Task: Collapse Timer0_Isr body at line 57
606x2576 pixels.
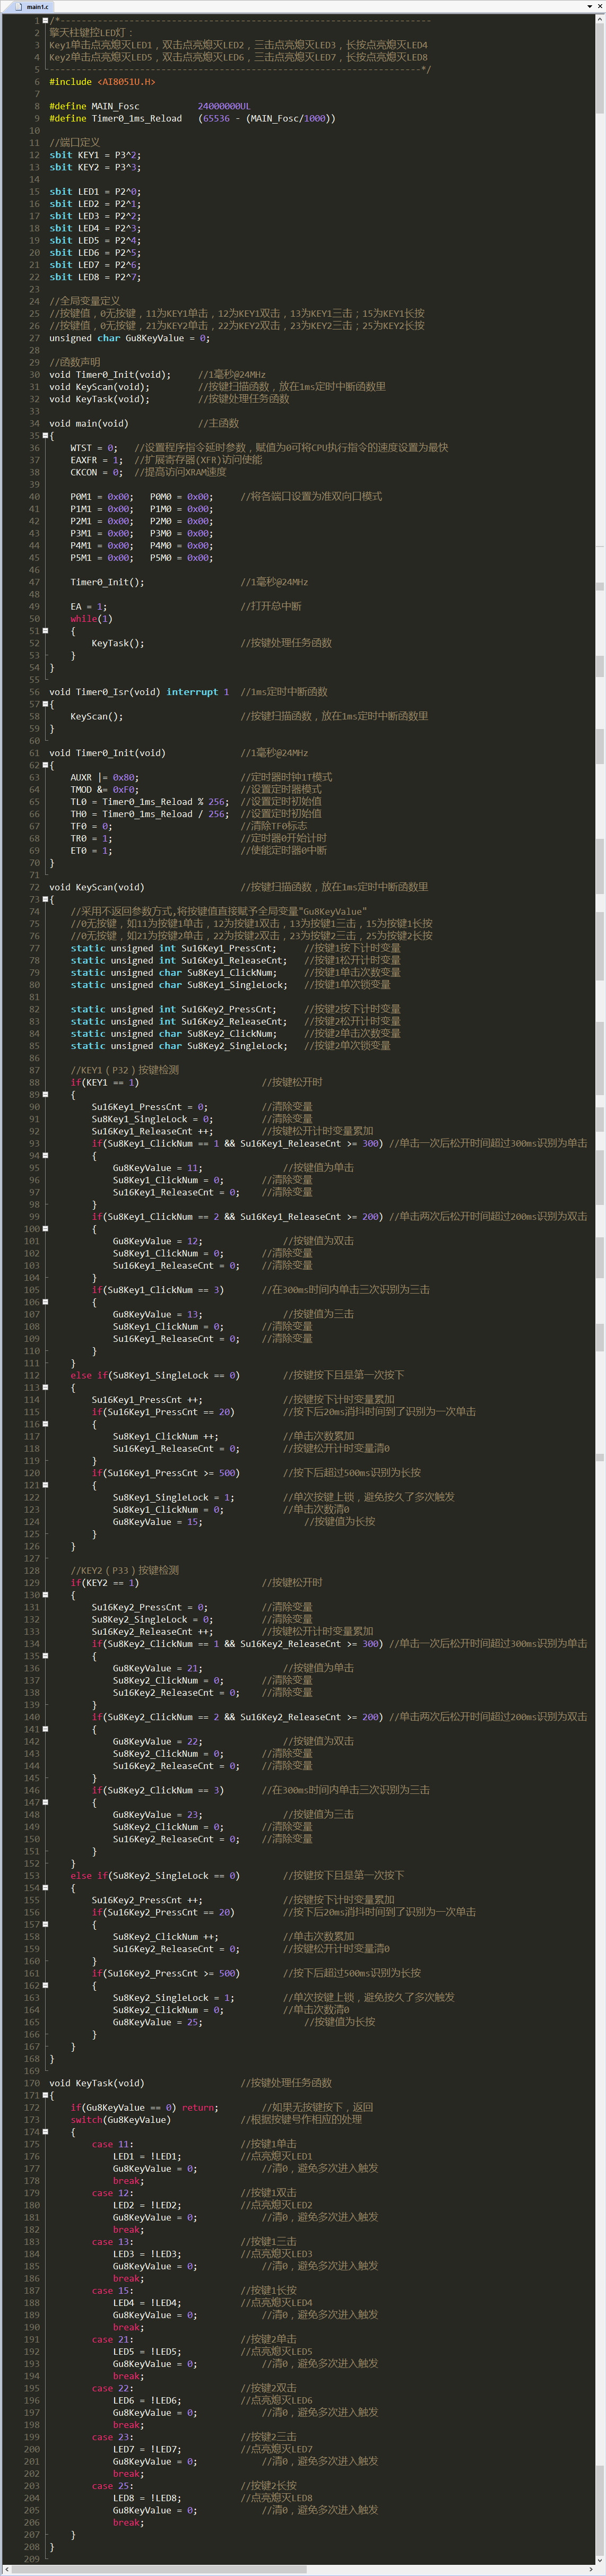Action: tap(45, 704)
